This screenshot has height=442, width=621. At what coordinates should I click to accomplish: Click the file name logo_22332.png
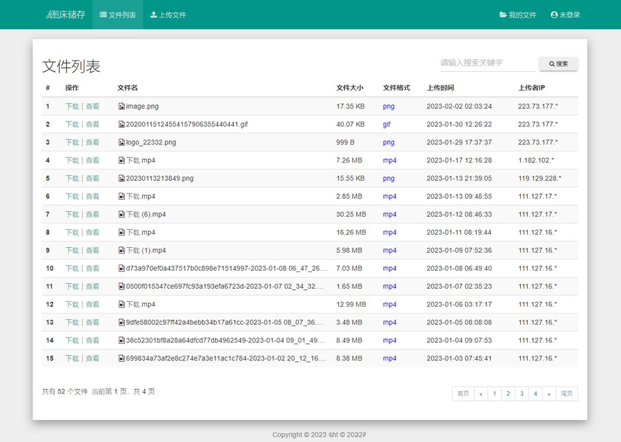coord(151,142)
